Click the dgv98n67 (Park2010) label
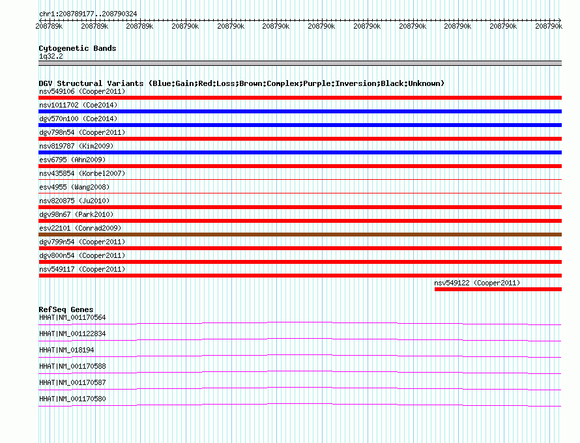The image size is (580, 443). coord(76,214)
